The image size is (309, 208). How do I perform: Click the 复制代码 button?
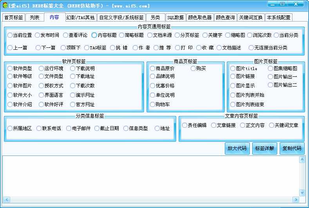(x=292, y=148)
